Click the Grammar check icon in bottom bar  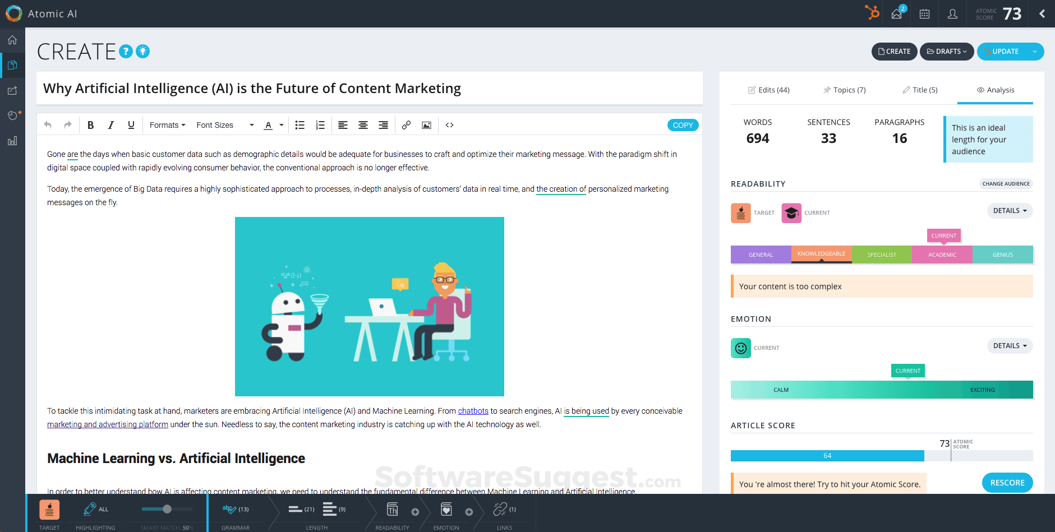[x=230, y=509]
